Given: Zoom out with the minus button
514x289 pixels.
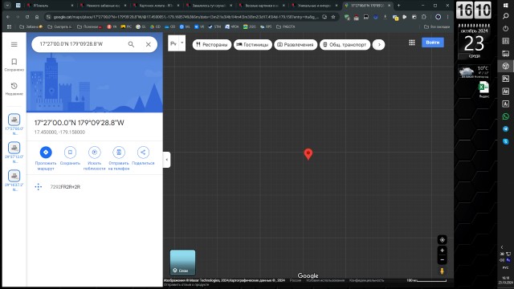Looking at the screenshot, I should 443,260.
